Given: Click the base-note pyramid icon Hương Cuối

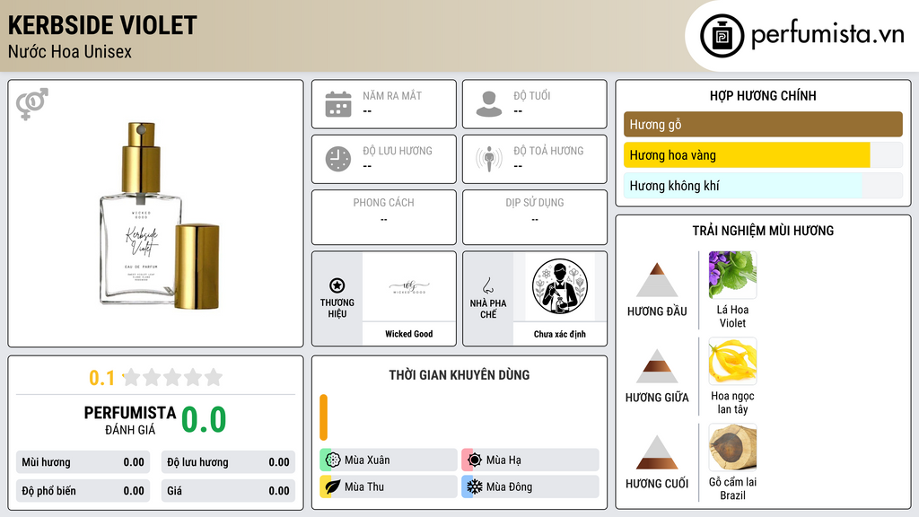Looking at the screenshot, I should tap(657, 452).
